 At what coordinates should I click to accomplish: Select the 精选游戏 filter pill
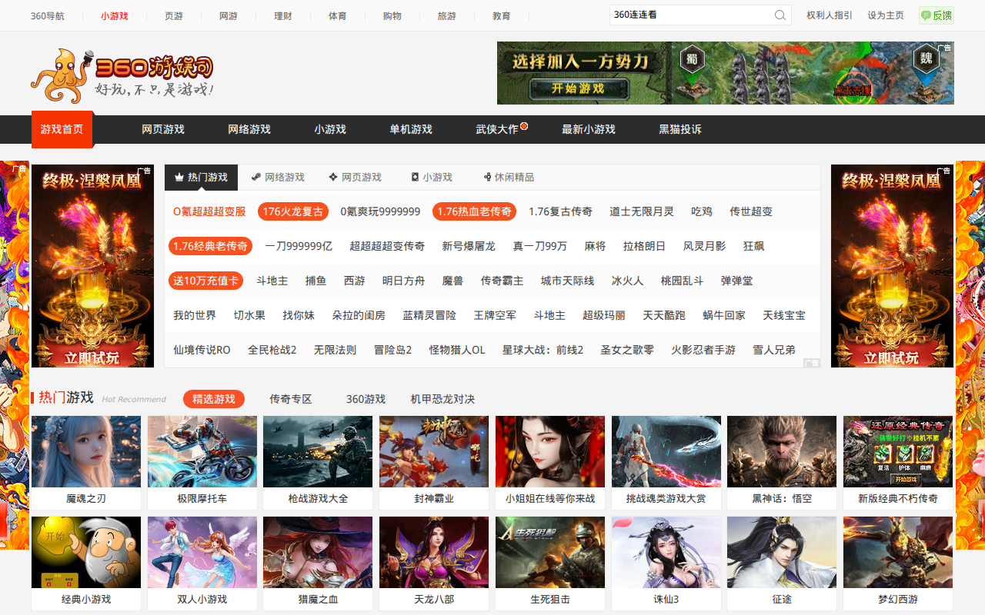click(x=213, y=399)
